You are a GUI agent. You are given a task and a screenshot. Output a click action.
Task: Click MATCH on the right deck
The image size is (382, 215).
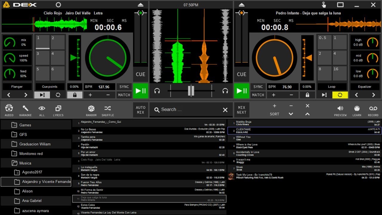click(x=258, y=95)
